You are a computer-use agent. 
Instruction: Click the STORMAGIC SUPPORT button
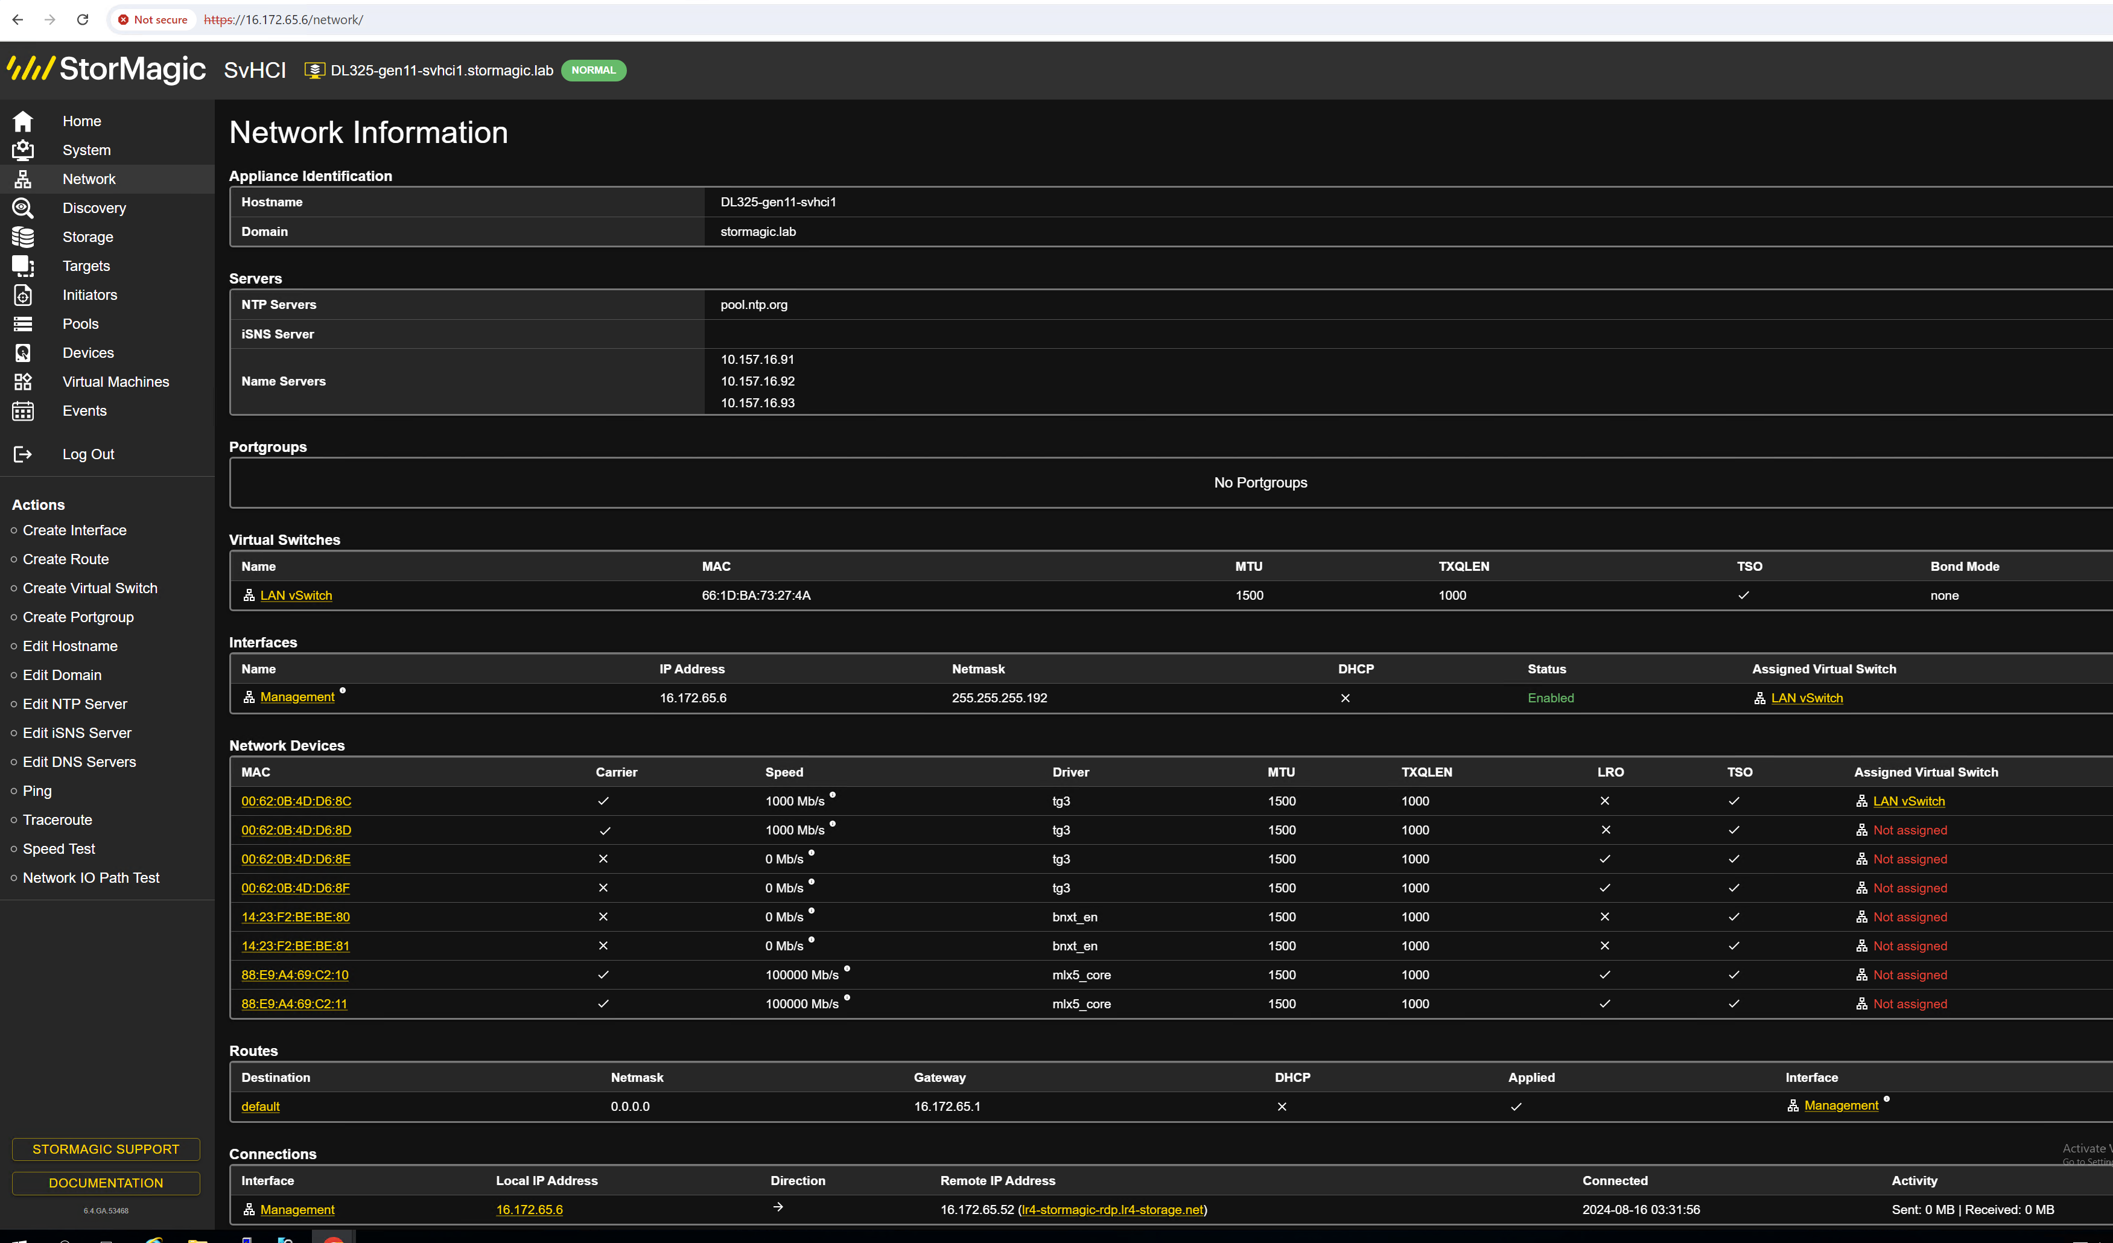coord(106,1149)
